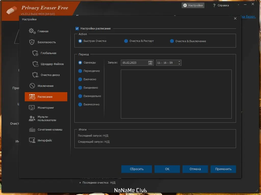This screenshot has width=261, height=195.
Task: Click the eraser logo of Privacy Eraser
Action: click(12, 10)
